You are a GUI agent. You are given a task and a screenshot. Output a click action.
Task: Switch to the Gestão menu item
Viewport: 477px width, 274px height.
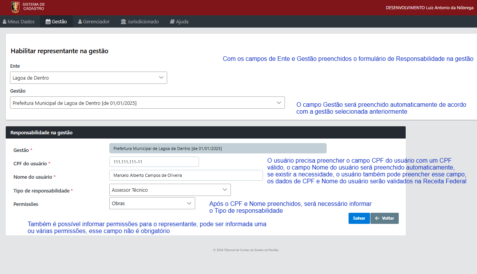pos(56,22)
